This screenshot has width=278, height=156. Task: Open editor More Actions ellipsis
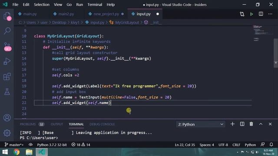tap(270, 14)
